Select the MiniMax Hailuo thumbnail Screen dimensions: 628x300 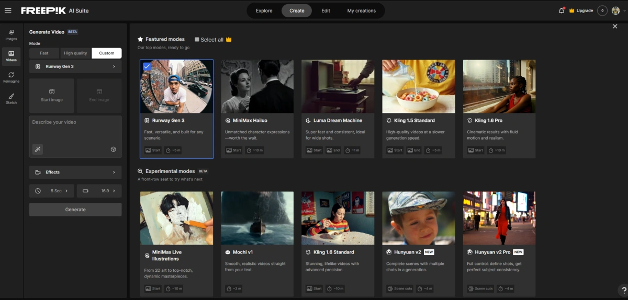[x=257, y=86]
